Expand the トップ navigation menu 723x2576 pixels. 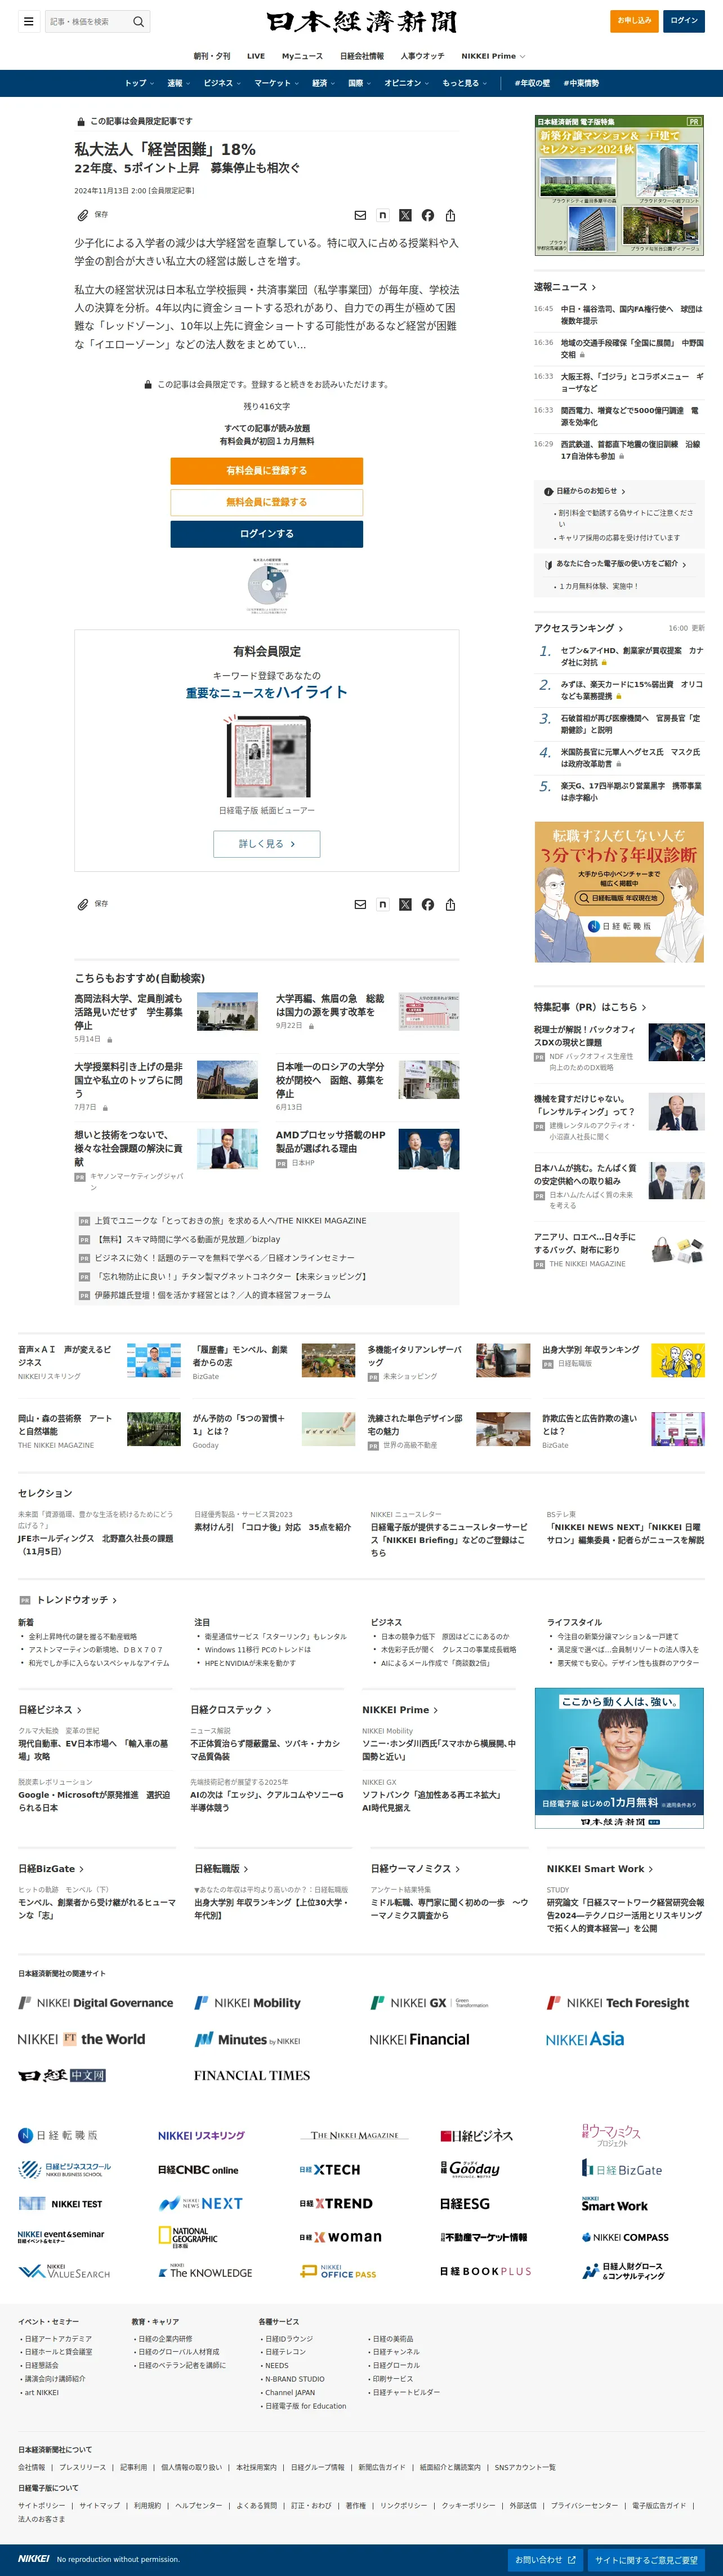point(140,83)
